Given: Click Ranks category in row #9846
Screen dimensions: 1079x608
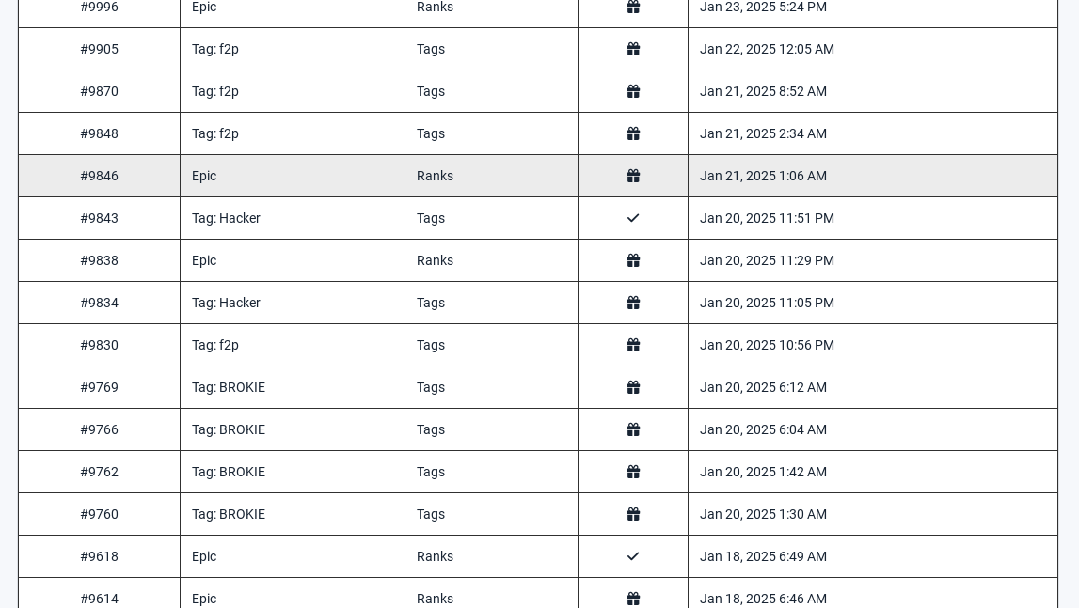Looking at the screenshot, I should click(x=435, y=176).
